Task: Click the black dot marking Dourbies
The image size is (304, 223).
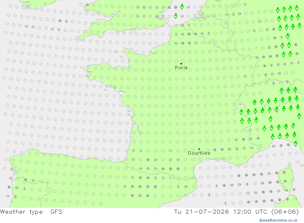Action: [x=199, y=149]
